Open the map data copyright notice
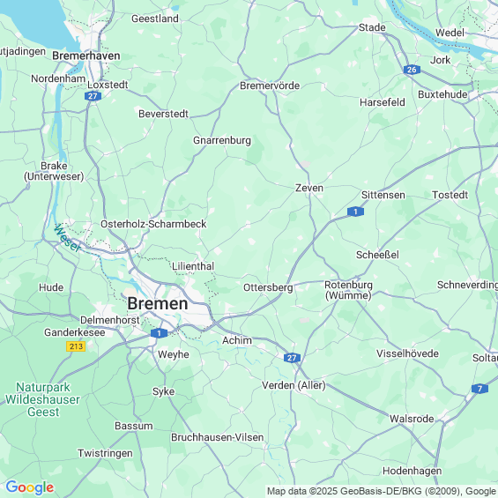 click(382, 491)
